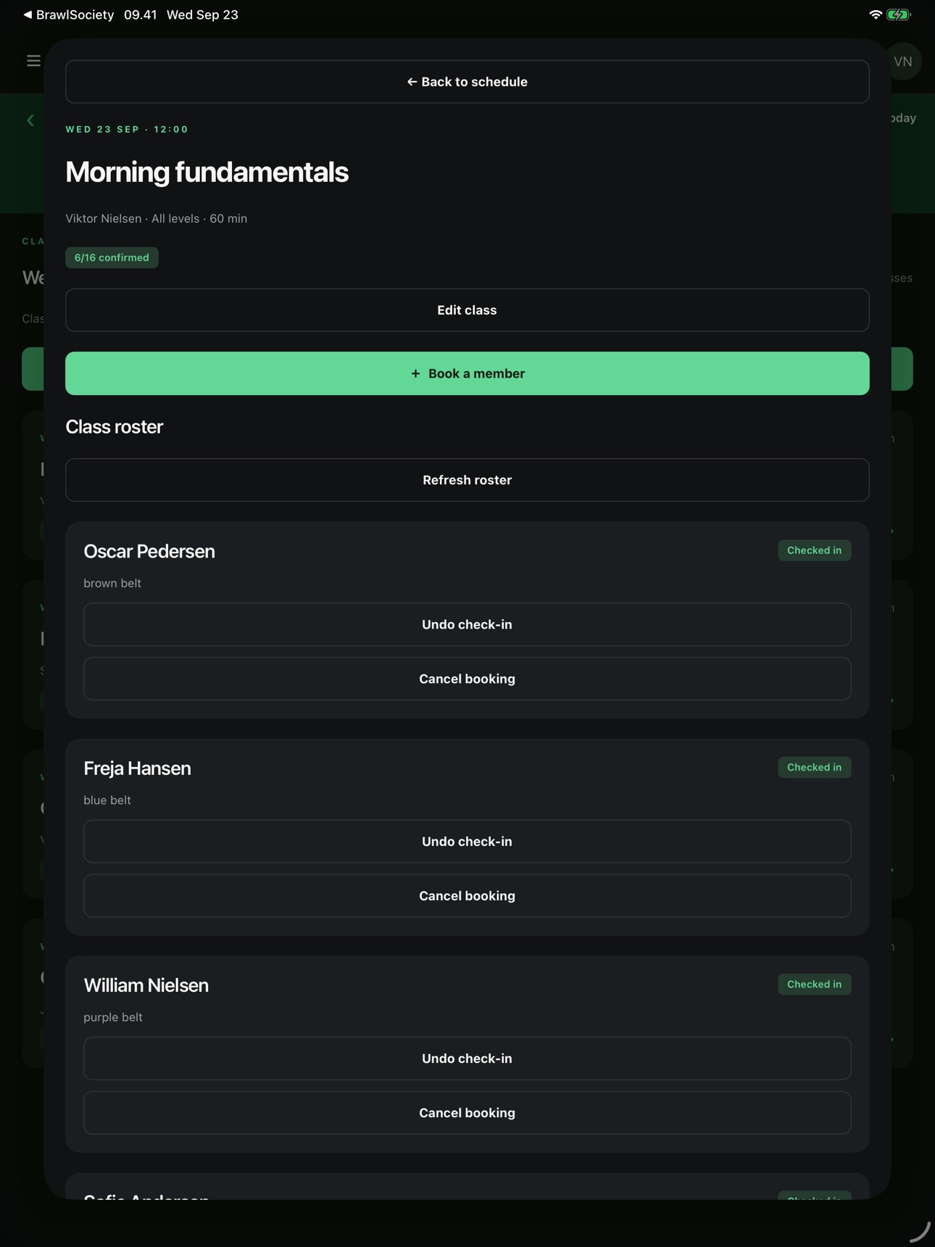
Task: Tap the Wi-Fi status icon
Action: pos(876,14)
